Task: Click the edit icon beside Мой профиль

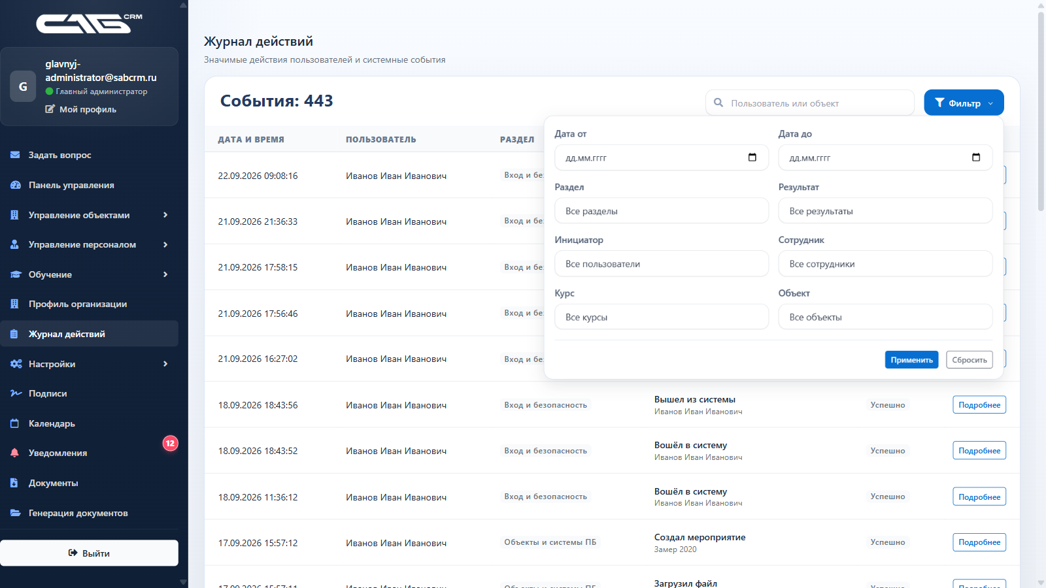Action: point(50,109)
